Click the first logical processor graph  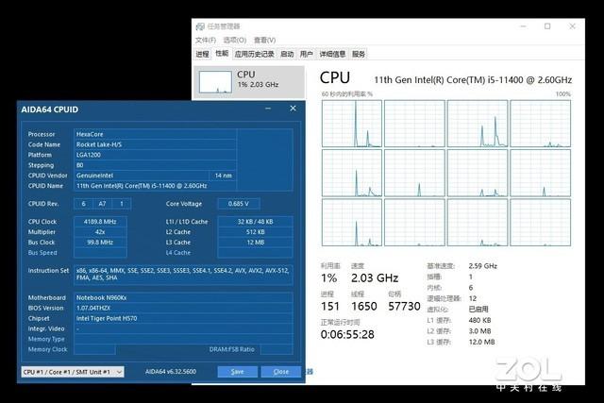point(352,124)
